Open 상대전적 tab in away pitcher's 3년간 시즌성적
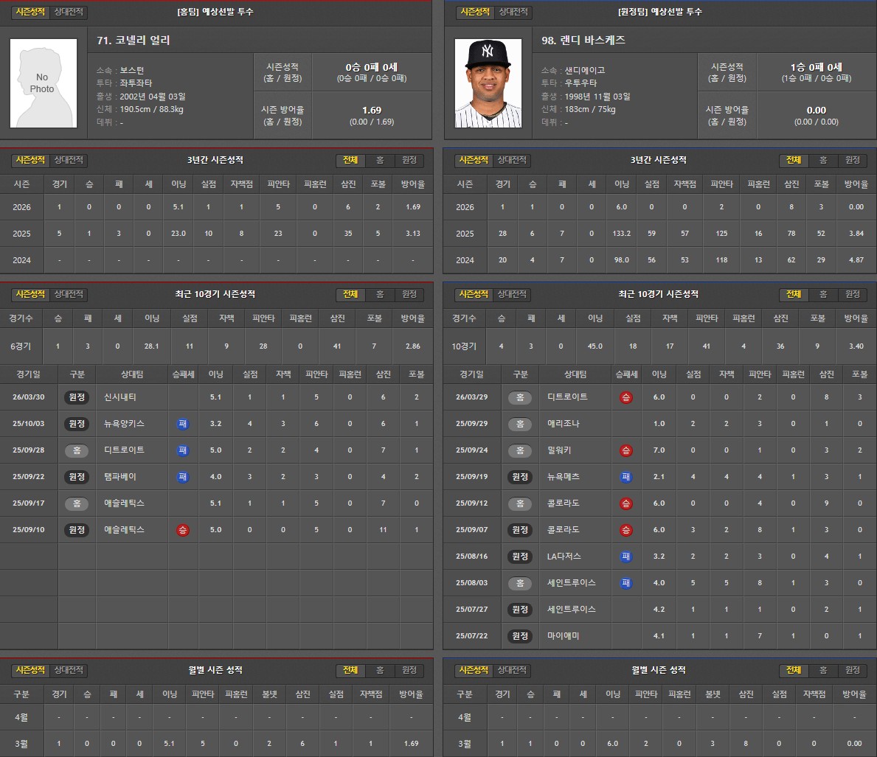 tap(513, 160)
